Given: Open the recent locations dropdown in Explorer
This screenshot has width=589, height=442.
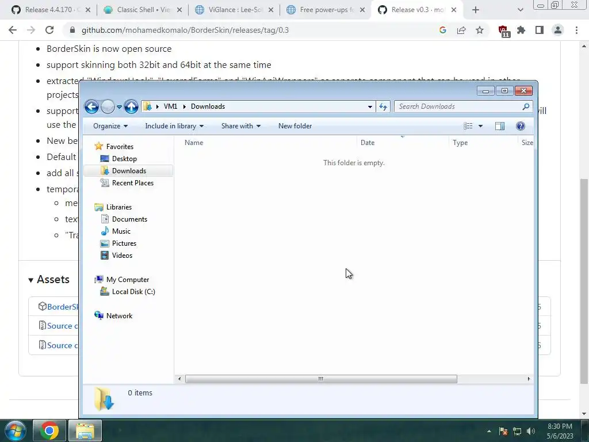Looking at the screenshot, I should [x=119, y=107].
